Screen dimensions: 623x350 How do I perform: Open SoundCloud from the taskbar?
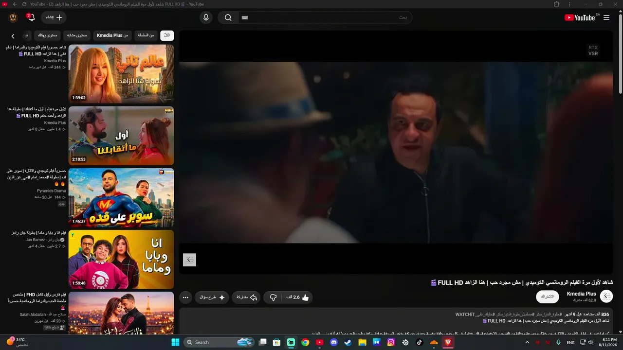pos(434,342)
